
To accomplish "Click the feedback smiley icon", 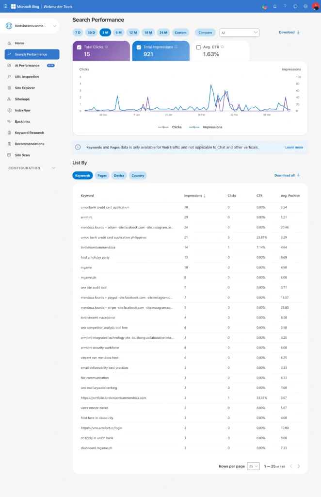I will coord(295,6).
